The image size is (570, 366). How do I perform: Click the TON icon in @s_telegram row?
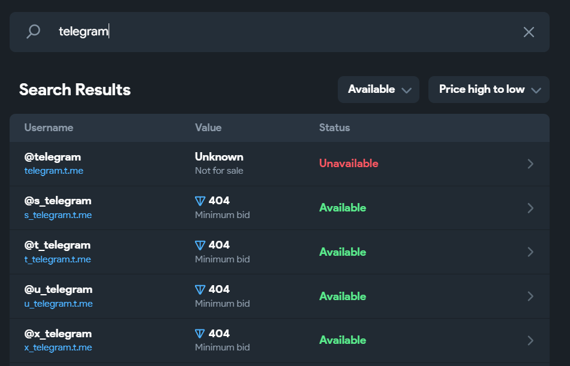(x=200, y=201)
